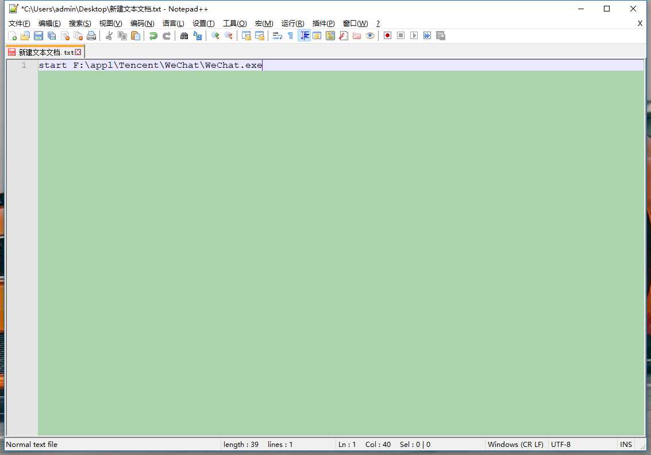Click the X at menu bar's end
The image size is (651, 455).
tap(640, 23)
